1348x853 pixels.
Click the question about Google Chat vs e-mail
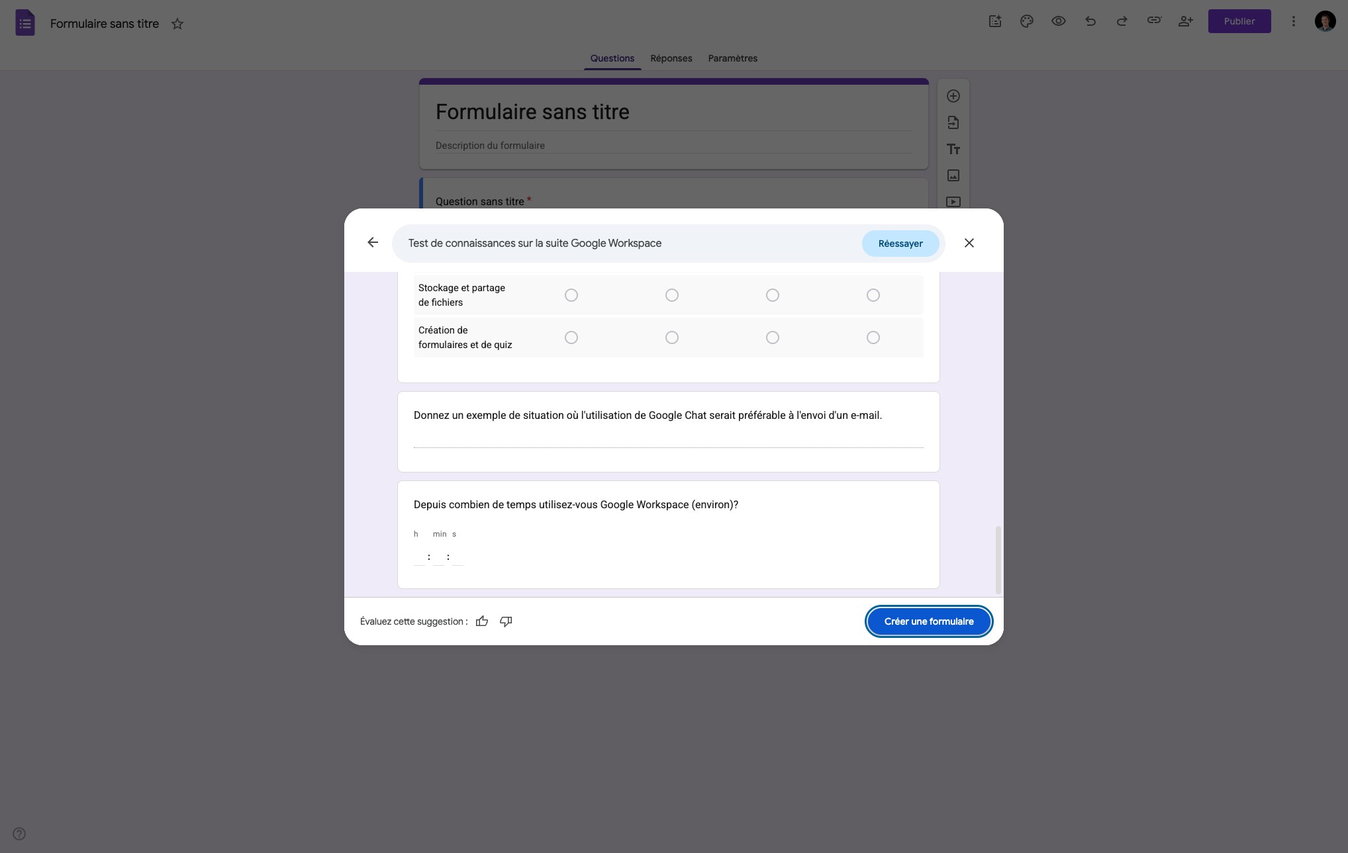648,416
